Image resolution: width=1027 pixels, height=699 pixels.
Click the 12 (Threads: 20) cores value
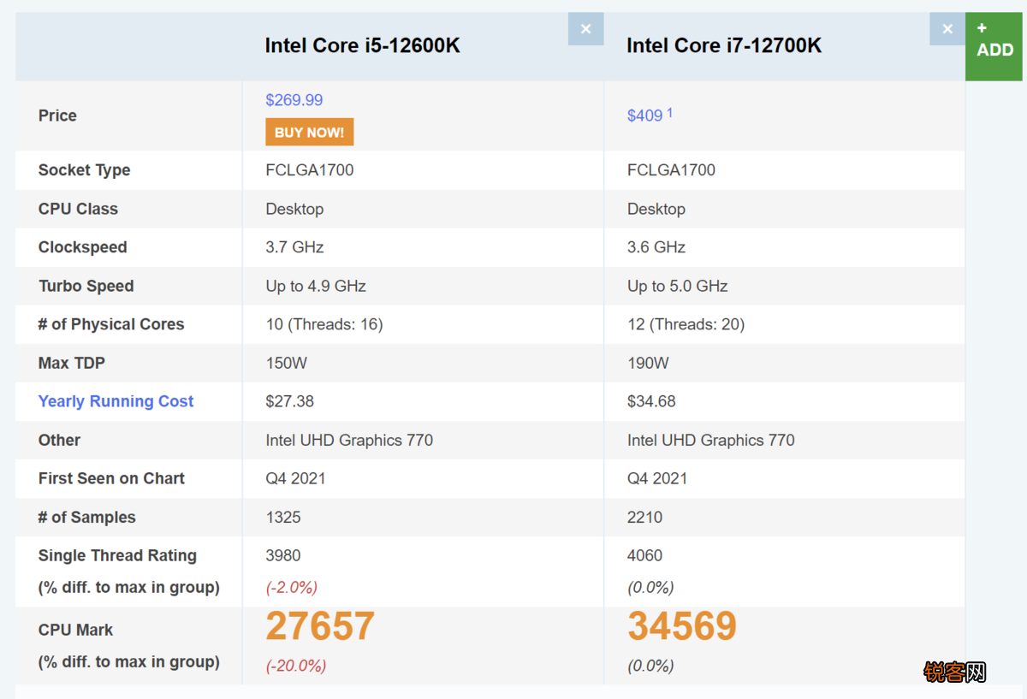pos(686,324)
